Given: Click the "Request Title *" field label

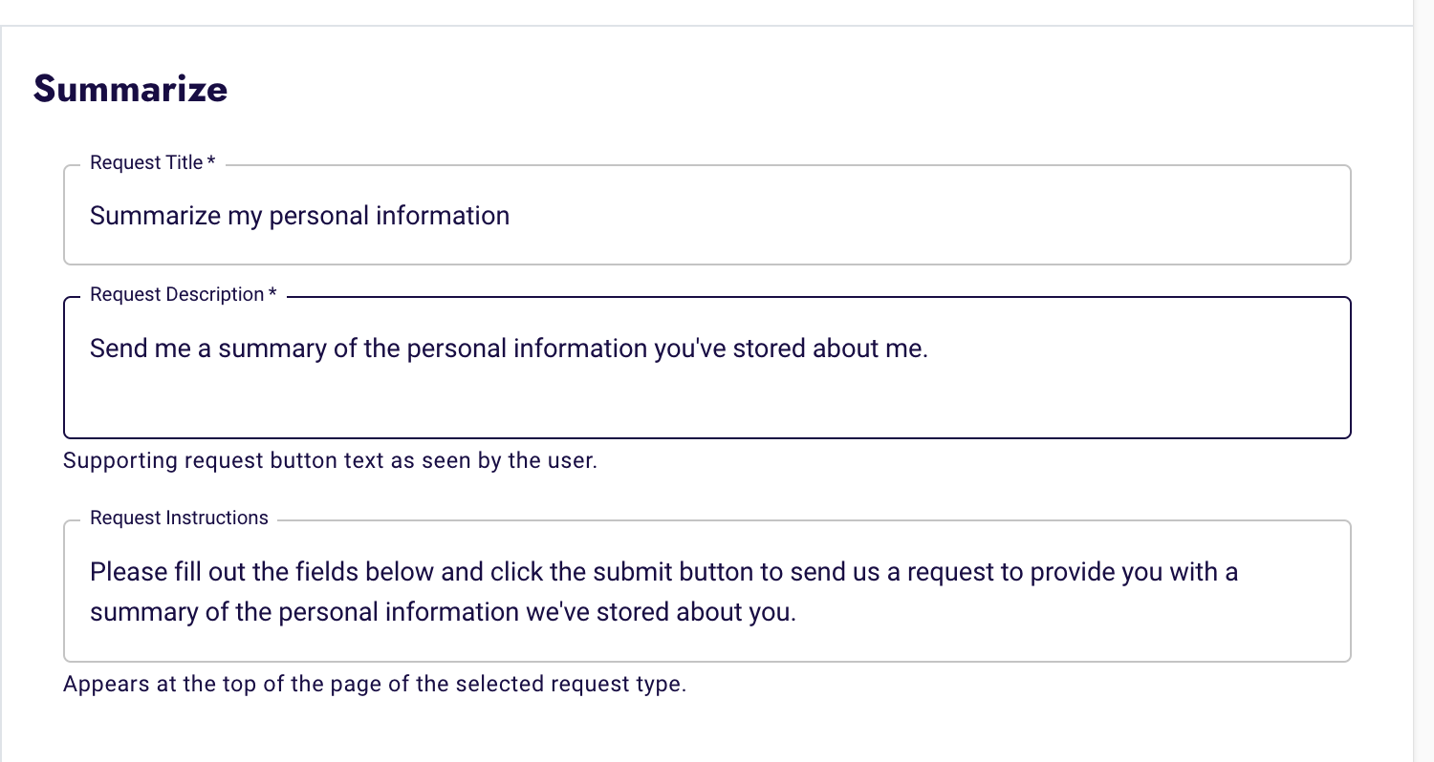Looking at the screenshot, I should pyautogui.click(x=152, y=163).
